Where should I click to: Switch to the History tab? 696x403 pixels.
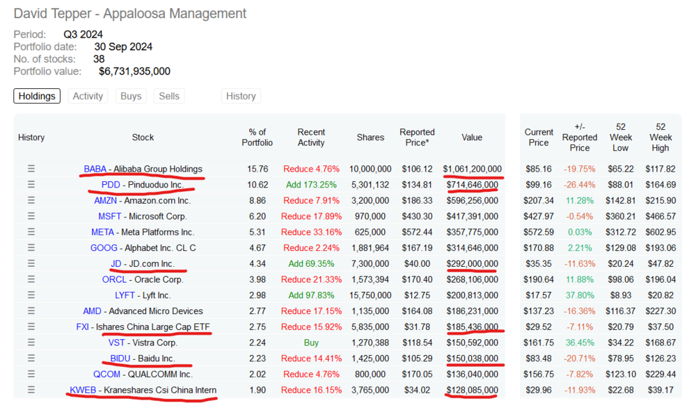tap(241, 96)
